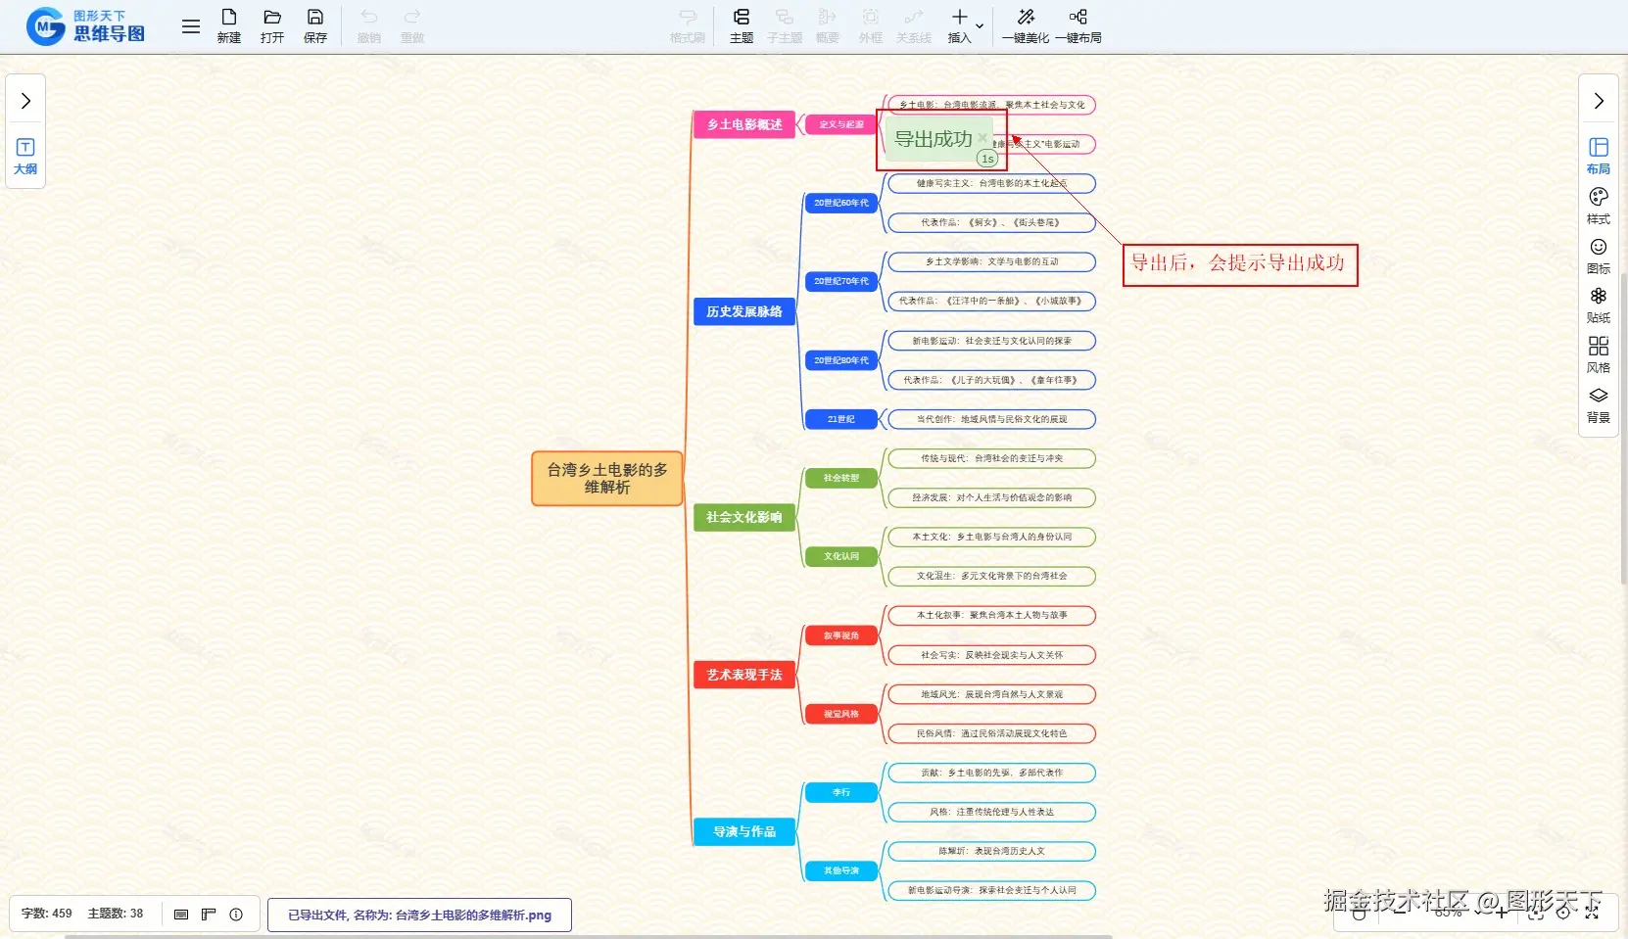Select the 定义与起源 subtopic

click(x=841, y=124)
